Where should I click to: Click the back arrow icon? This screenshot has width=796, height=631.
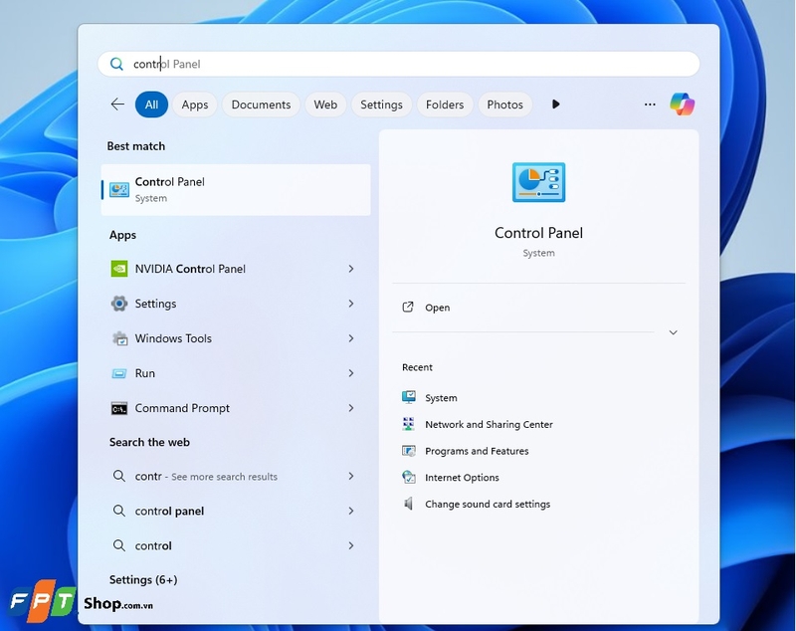(117, 105)
